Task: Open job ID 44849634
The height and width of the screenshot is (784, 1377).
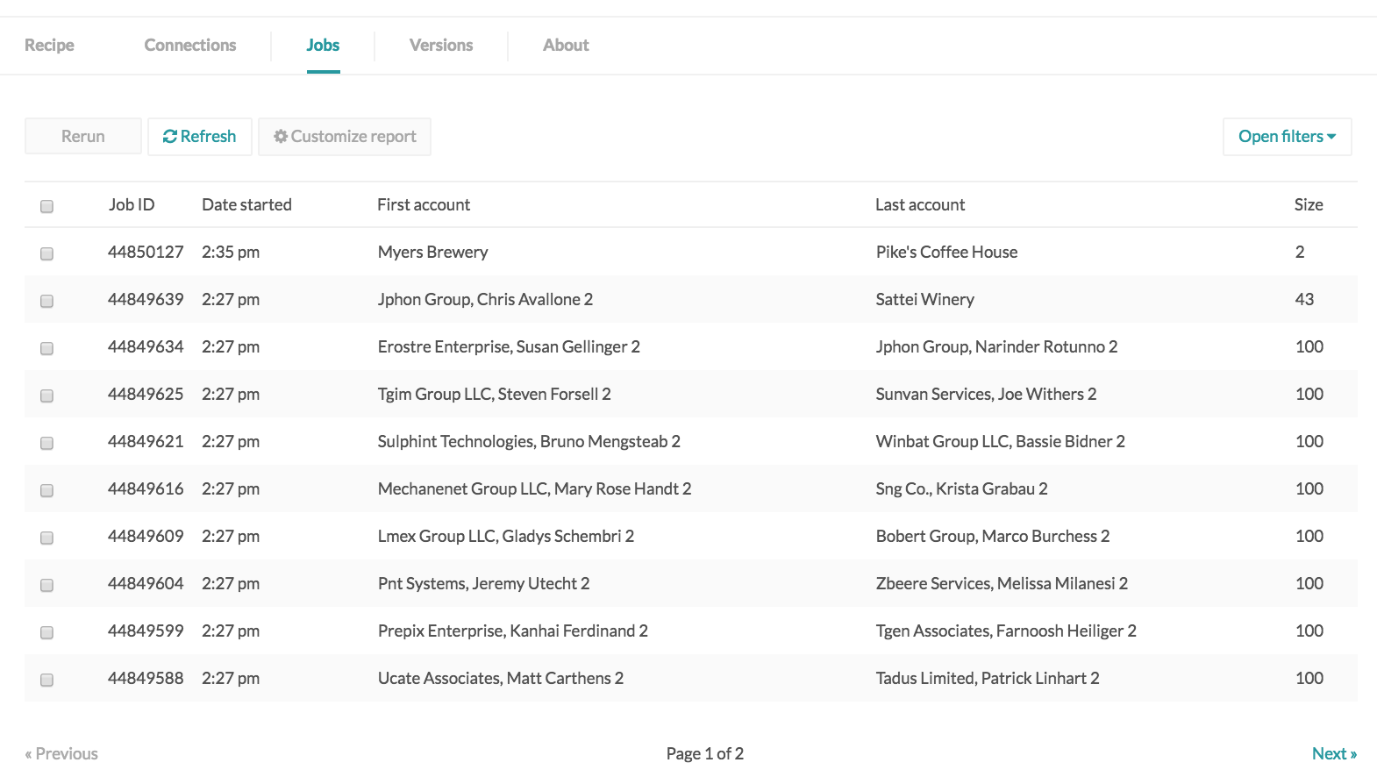Action: click(x=146, y=347)
